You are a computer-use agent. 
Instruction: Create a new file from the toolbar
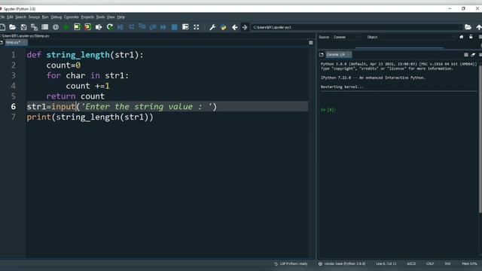pos(2,27)
